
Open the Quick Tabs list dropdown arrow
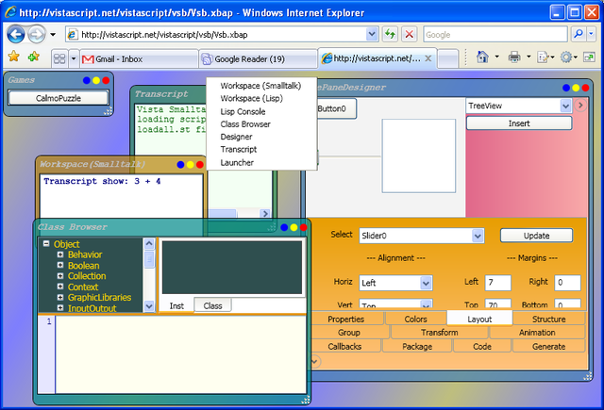click(x=74, y=58)
